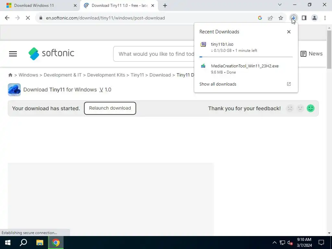The height and width of the screenshot is (249, 332).
Task: Click the Softonic search field
Action: pyautogui.click(x=154, y=54)
